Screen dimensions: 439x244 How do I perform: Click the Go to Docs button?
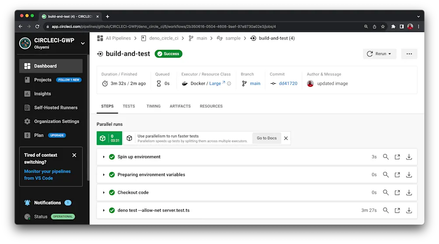click(267, 138)
